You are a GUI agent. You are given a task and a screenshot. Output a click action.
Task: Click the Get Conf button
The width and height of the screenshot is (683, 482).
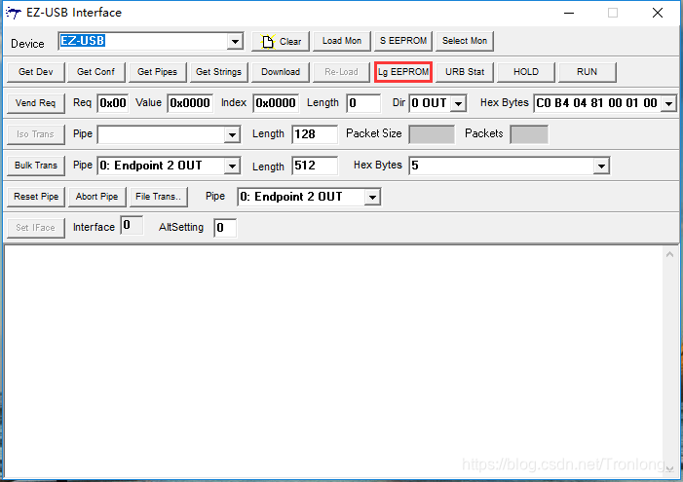click(95, 72)
